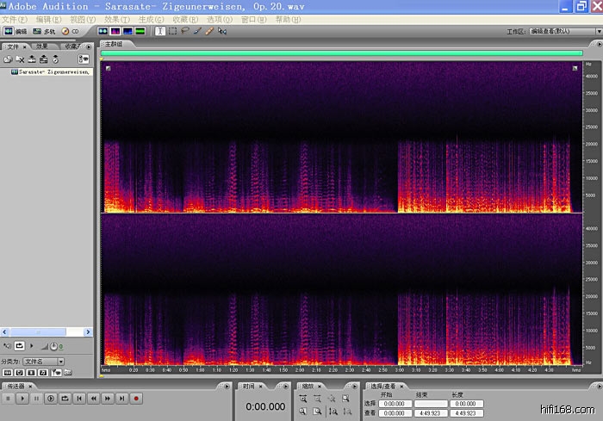Image resolution: width=603 pixels, height=421 pixels.
Task: Switch to 多轨 multitrack view
Action: point(45,31)
